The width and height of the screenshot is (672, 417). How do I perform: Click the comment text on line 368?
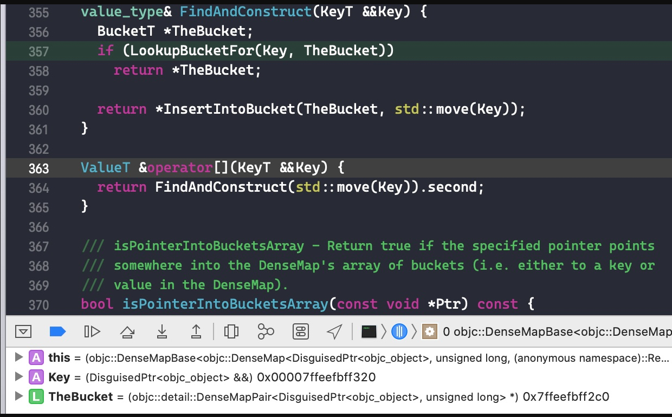click(368, 265)
